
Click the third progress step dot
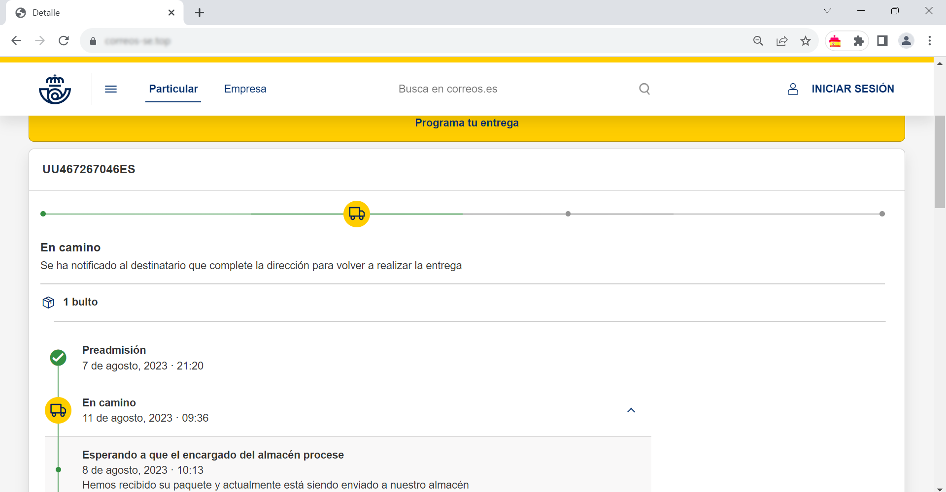point(568,214)
